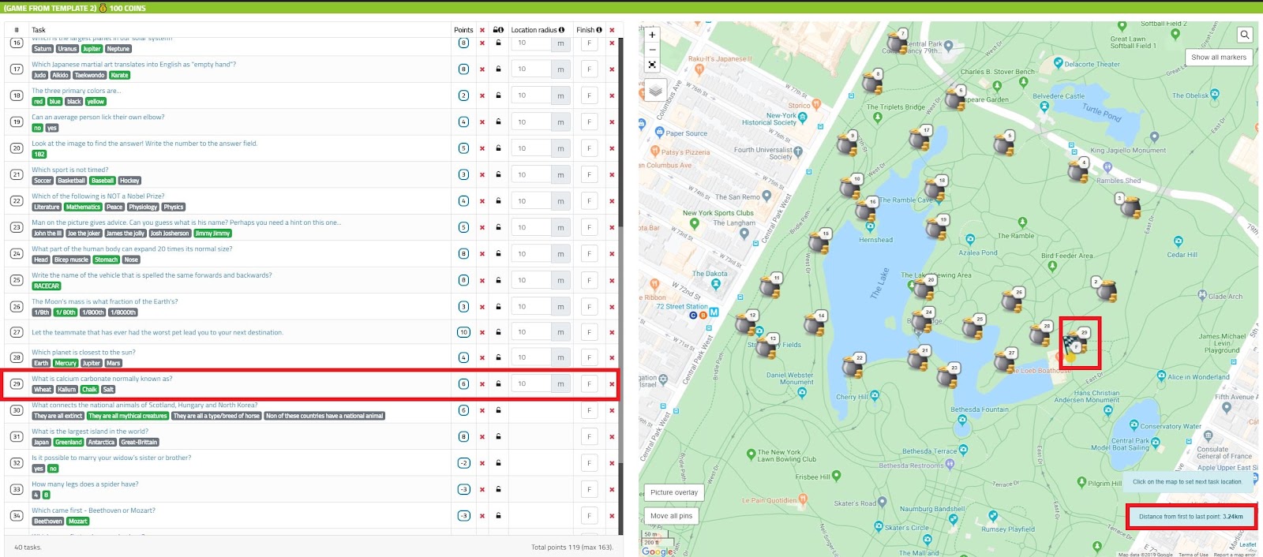Select pot marker number 14 on map
The width and height of the screenshot is (1263, 557).
(815, 323)
